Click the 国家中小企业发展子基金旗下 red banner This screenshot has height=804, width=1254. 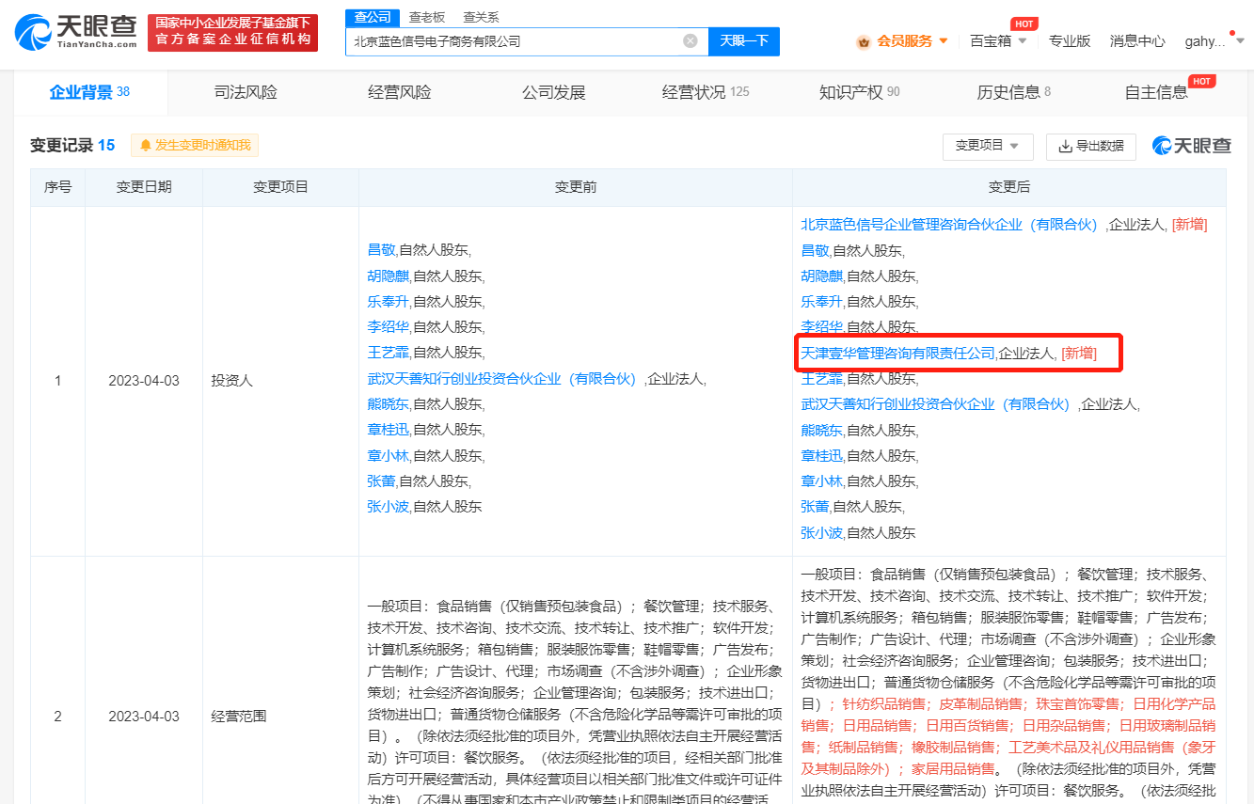click(x=232, y=32)
